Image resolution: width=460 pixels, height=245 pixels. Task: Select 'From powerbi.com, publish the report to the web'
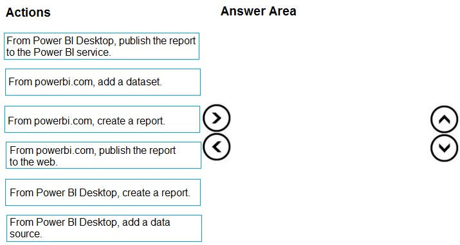[104, 155]
